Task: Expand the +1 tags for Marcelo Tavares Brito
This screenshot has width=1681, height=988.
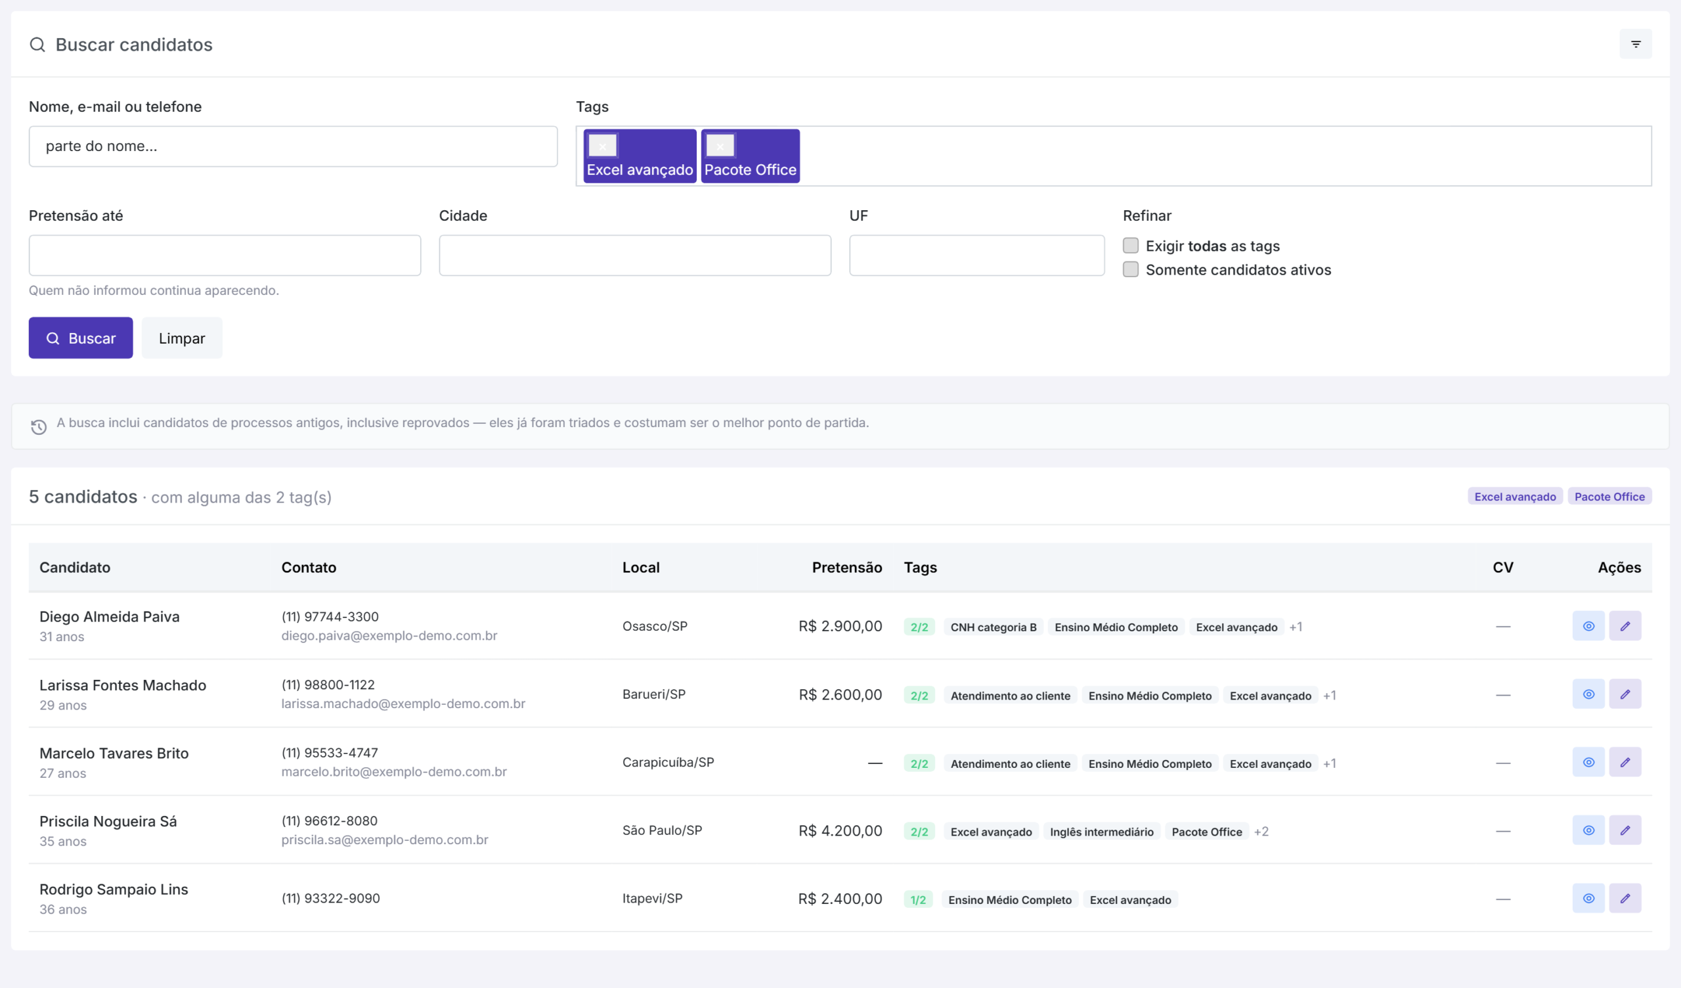Action: [x=1330, y=764]
